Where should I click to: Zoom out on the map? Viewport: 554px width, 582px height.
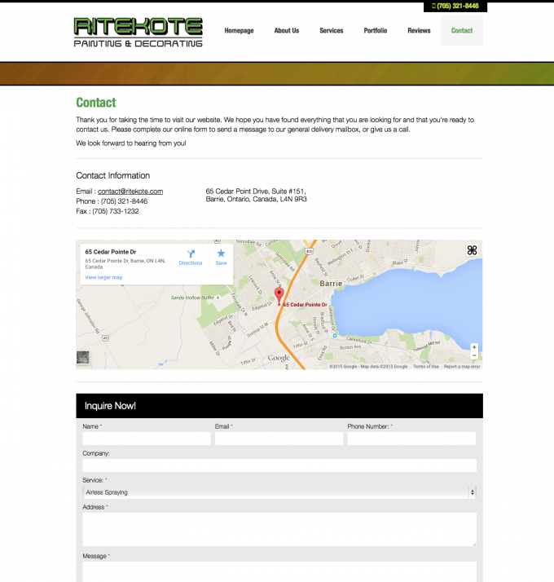(x=474, y=356)
